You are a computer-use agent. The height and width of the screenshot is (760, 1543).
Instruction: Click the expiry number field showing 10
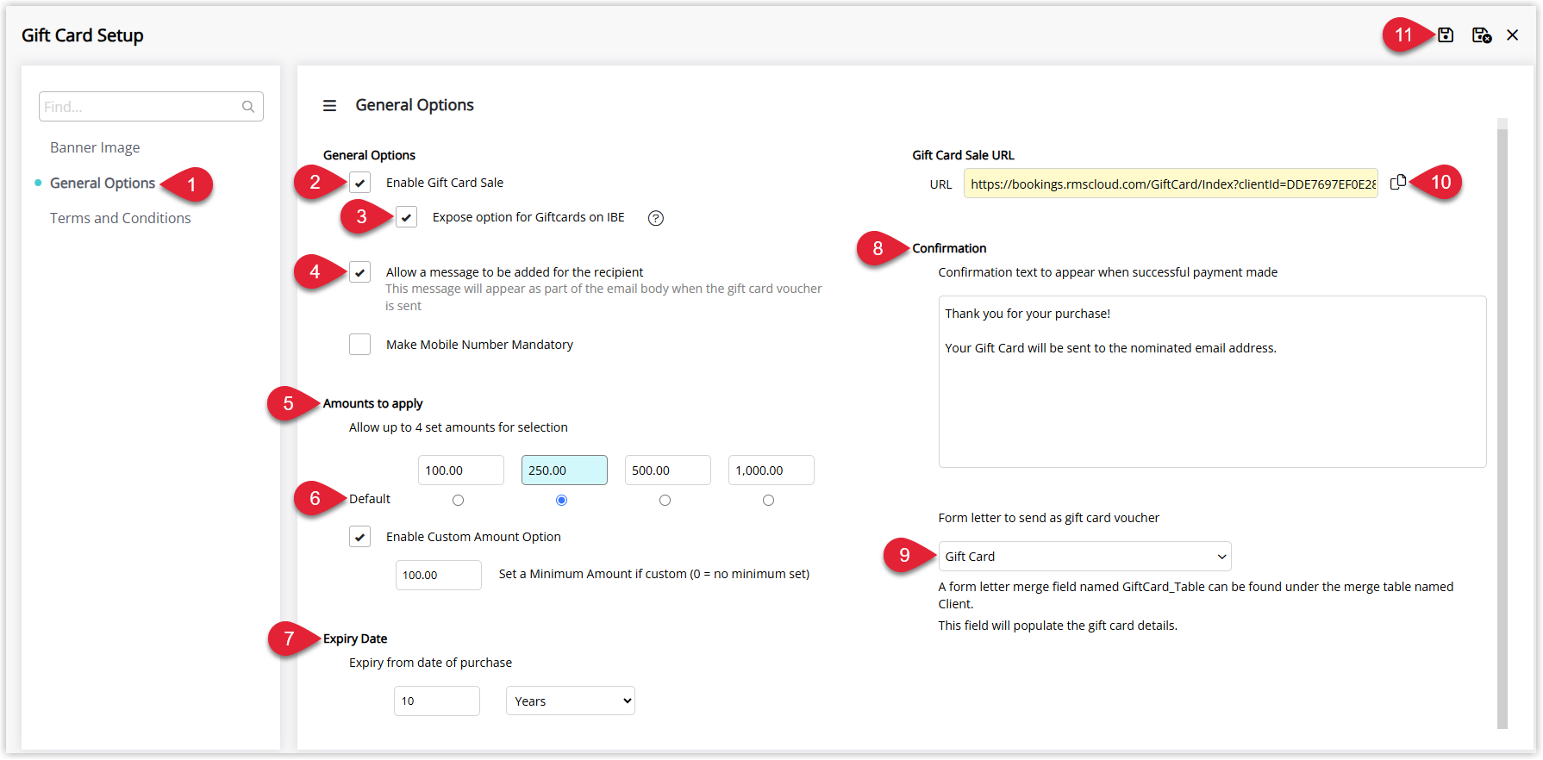coord(437,701)
